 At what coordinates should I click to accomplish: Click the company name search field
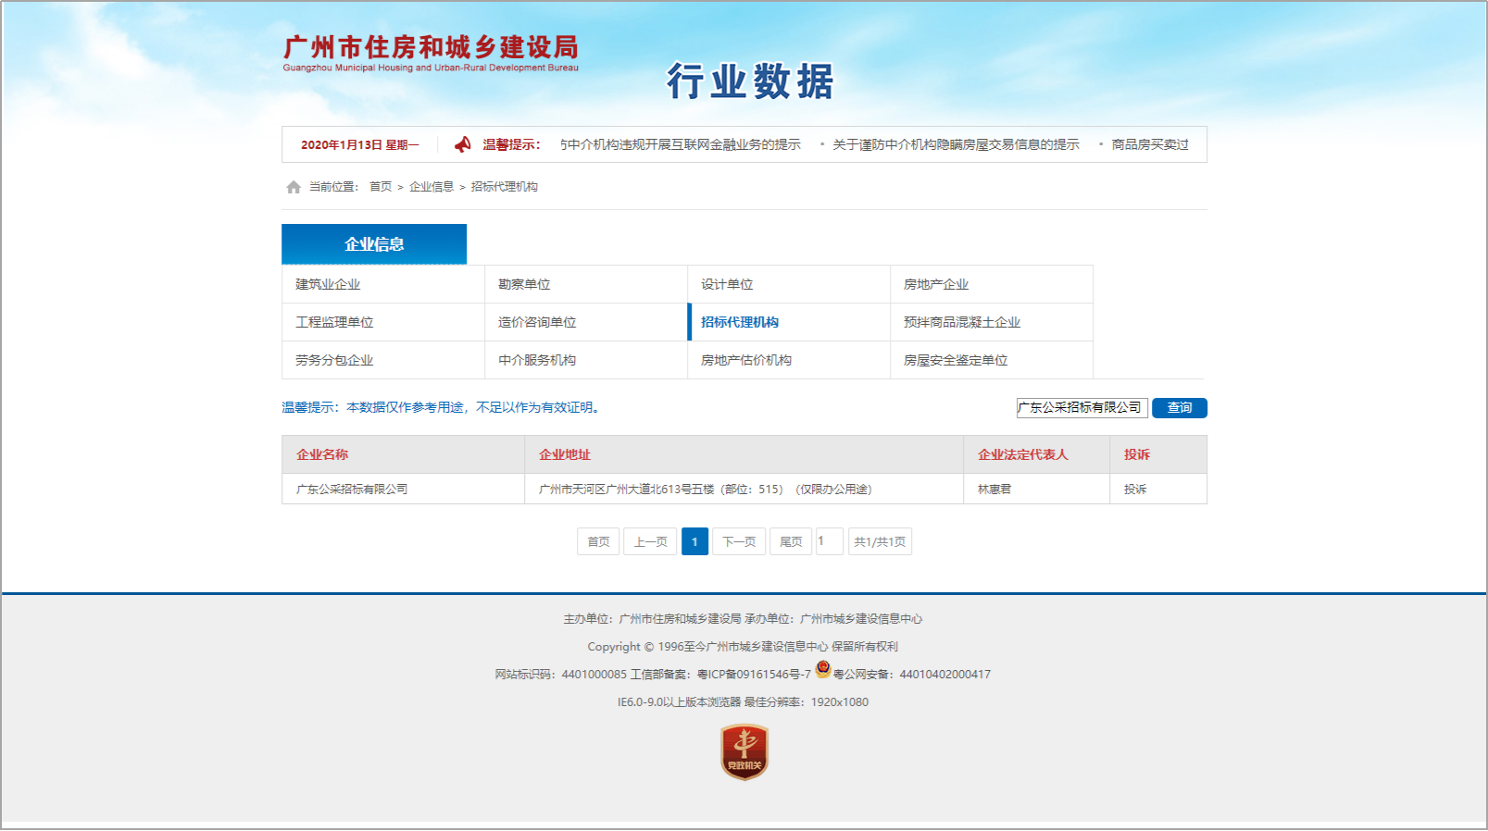pos(1082,407)
